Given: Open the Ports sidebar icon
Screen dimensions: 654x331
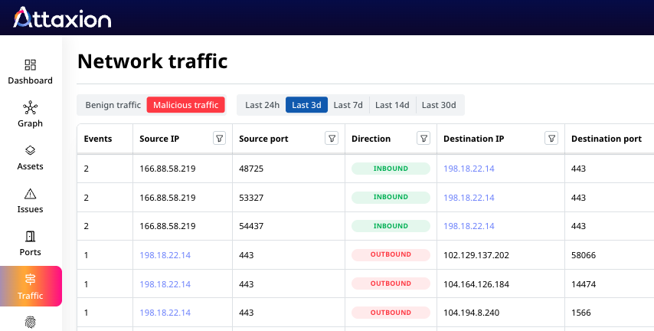Looking at the screenshot, I should pyautogui.click(x=31, y=237).
